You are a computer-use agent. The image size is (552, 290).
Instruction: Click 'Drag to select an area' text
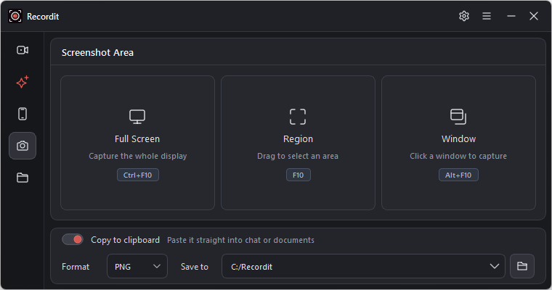pyautogui.click(x=298, y=156)
